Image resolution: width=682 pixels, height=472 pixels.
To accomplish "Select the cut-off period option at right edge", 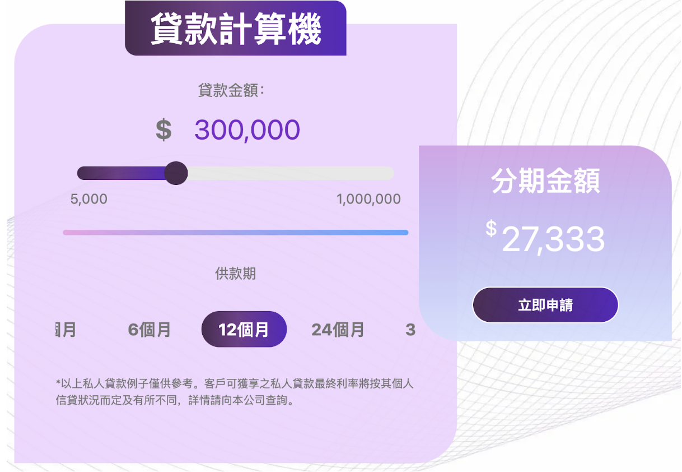I will [x=410, y=330].
